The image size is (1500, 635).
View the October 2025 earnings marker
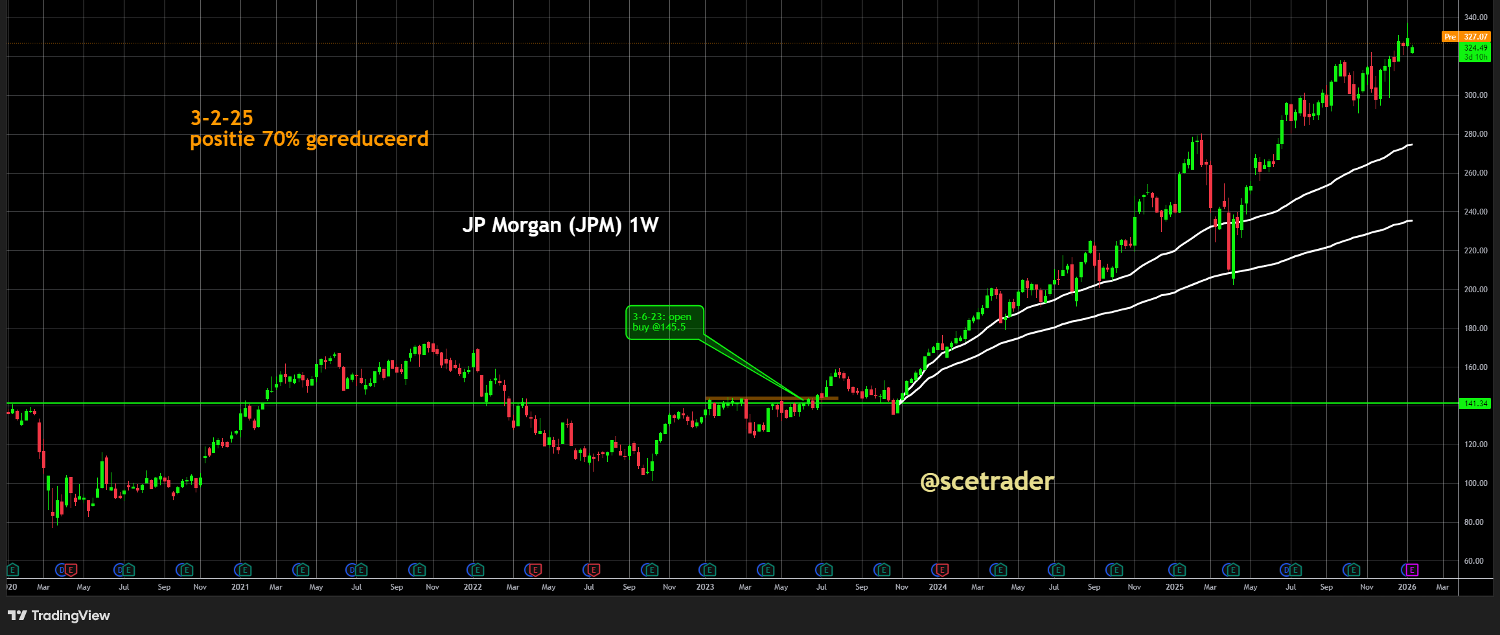click(1353, 570)
